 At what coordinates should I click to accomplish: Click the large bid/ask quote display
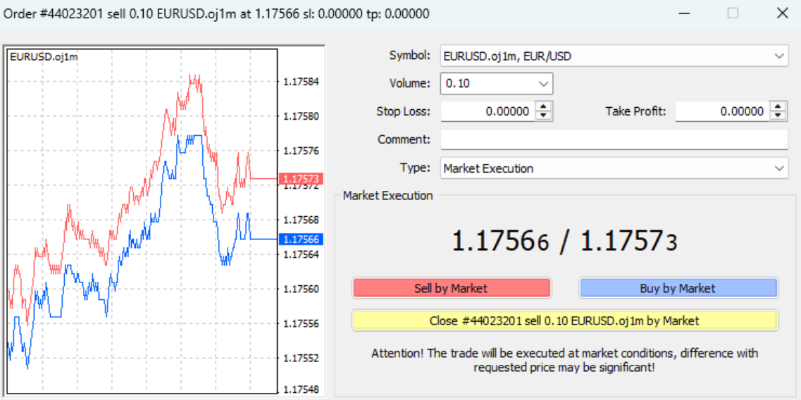tap(564, 242)
